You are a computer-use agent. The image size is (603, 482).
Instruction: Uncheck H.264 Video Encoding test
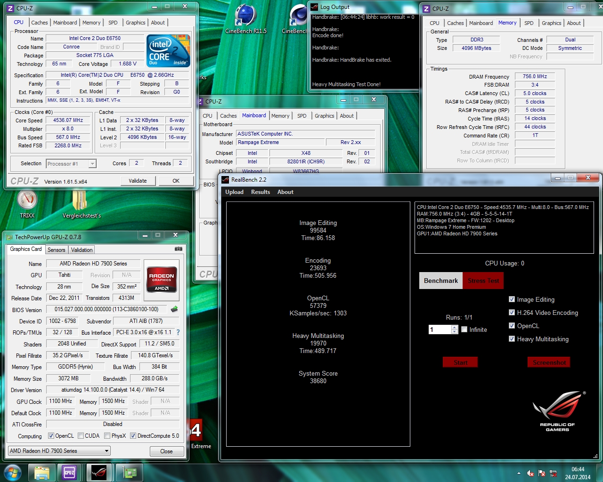(512, 312)
